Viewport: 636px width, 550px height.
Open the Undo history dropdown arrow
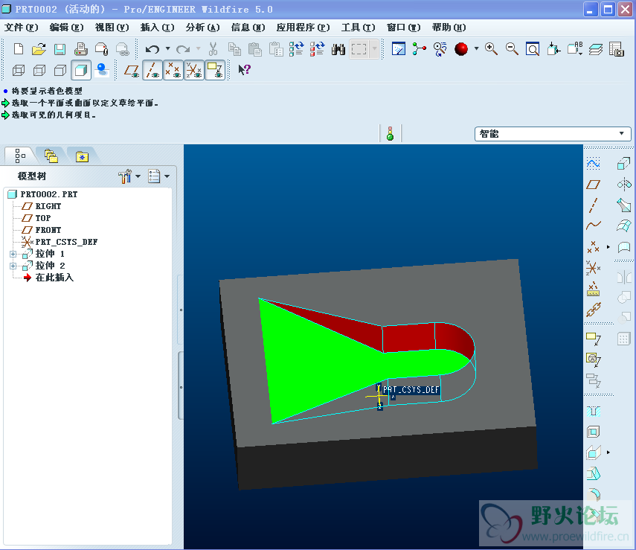coord(167,48)
